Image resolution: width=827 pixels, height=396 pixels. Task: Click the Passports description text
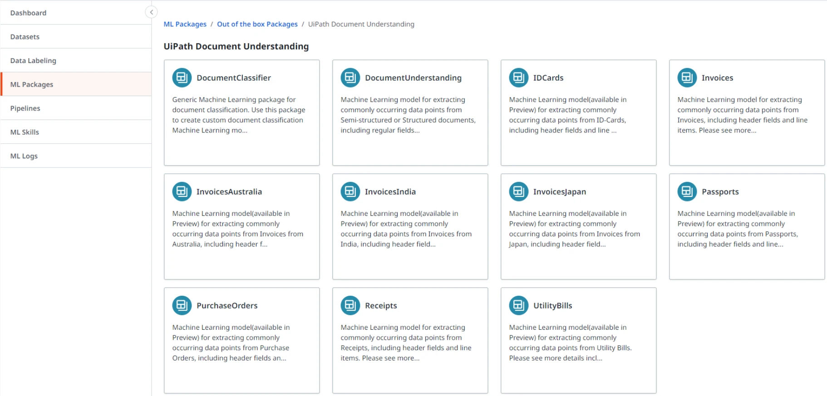point(738,229)
